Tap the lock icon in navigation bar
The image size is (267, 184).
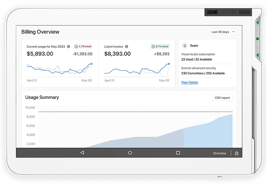(x=236, y=153)
